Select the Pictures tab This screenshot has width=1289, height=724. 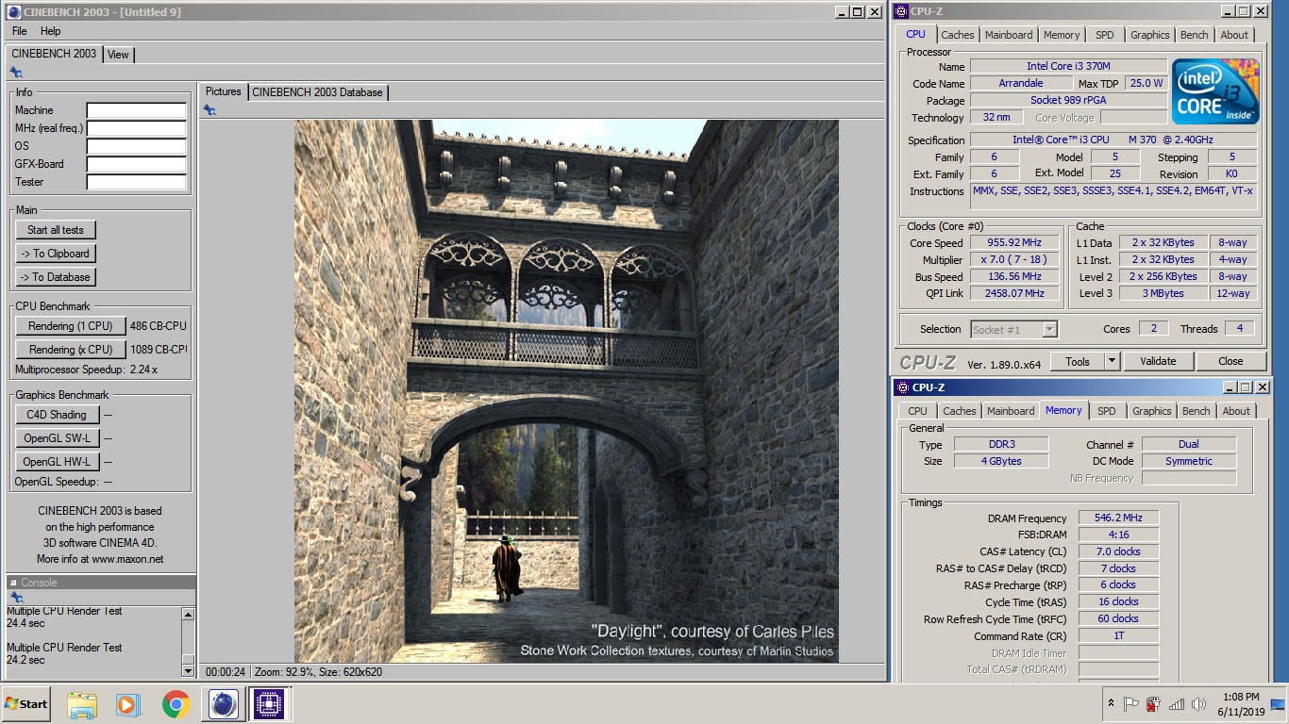pos(224,91)
